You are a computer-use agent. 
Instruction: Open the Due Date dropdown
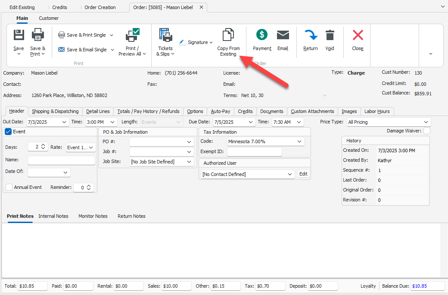point(251,122)
